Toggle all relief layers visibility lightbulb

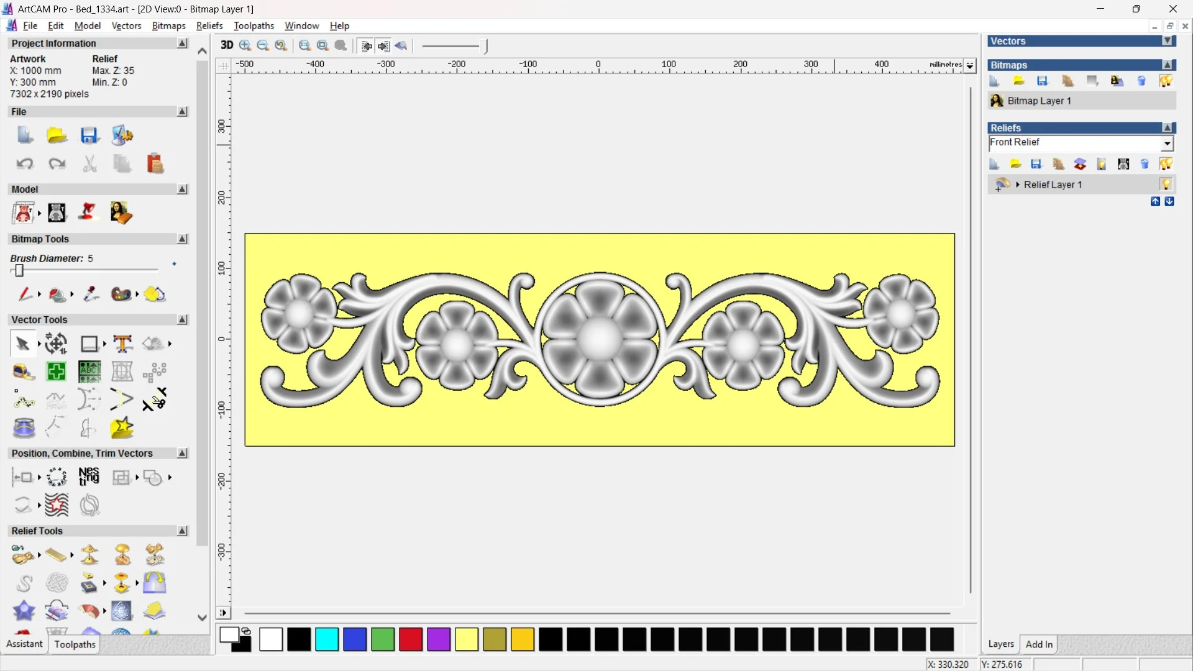[1166, 164]
